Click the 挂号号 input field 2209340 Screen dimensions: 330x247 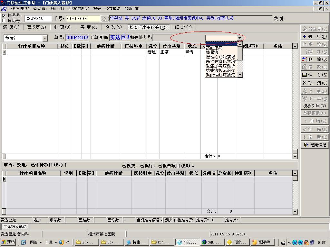tap(38, 18)
